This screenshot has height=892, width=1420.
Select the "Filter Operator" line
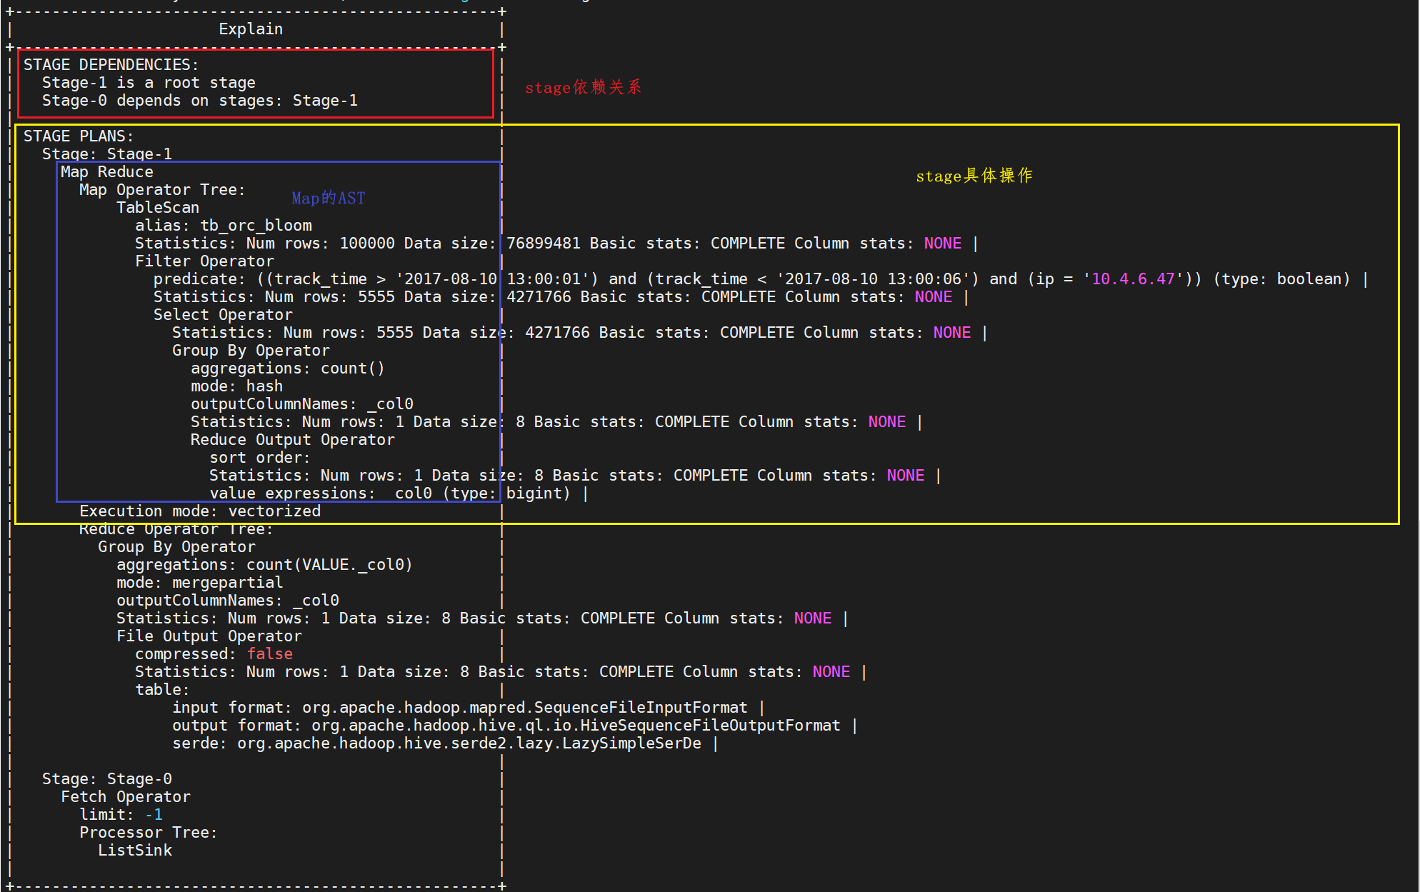pos(204,261)
